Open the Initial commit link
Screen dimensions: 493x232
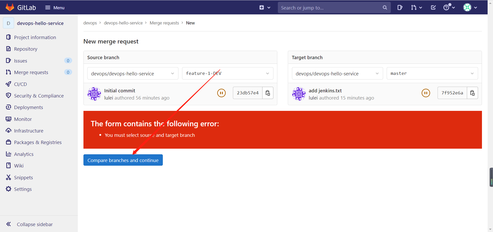120,91
